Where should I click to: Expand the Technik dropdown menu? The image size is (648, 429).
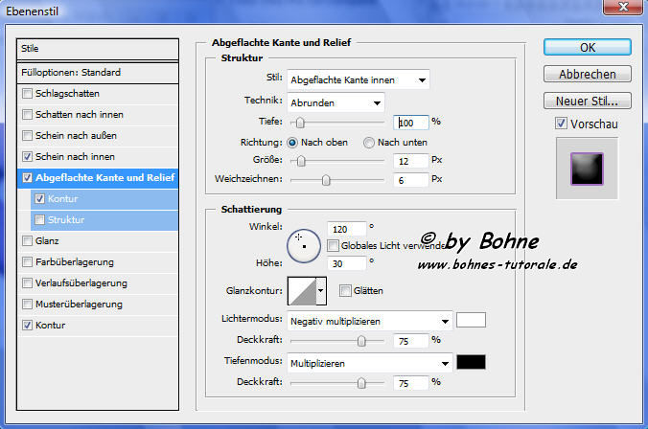(x=335, y=102)
